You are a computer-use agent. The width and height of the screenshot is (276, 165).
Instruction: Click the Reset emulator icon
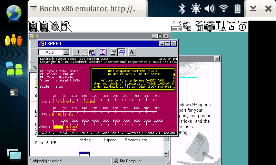pyautogui.click(x=231, y=26)
